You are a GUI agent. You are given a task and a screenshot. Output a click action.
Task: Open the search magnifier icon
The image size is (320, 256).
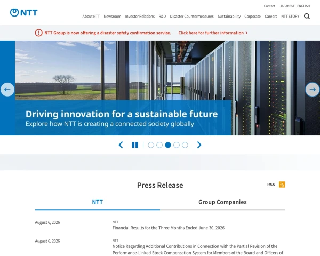tap(307, 16)
